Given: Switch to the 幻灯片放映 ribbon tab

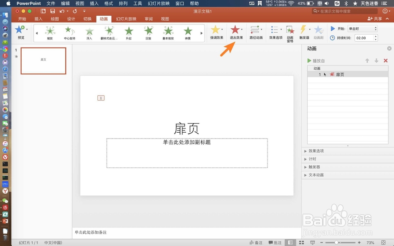Looking at the screenshot, I should pyautogui.click(x=126, y=18).
